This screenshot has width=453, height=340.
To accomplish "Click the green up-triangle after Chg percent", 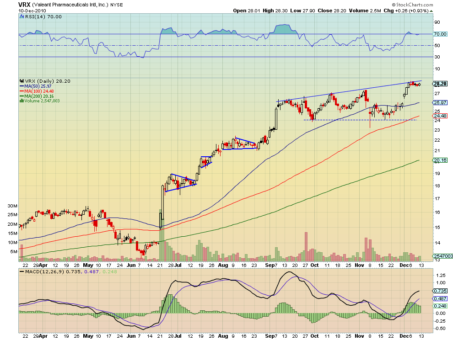I will pos(431,11).
